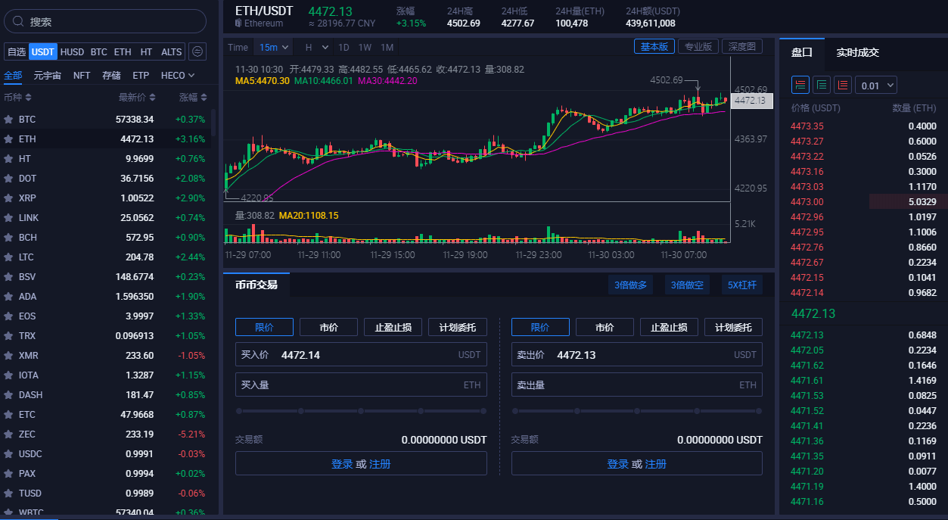The height and width of the screenshot is (520, 948).
Task: Add LINK to favorites via star
Action: [8, 218]
